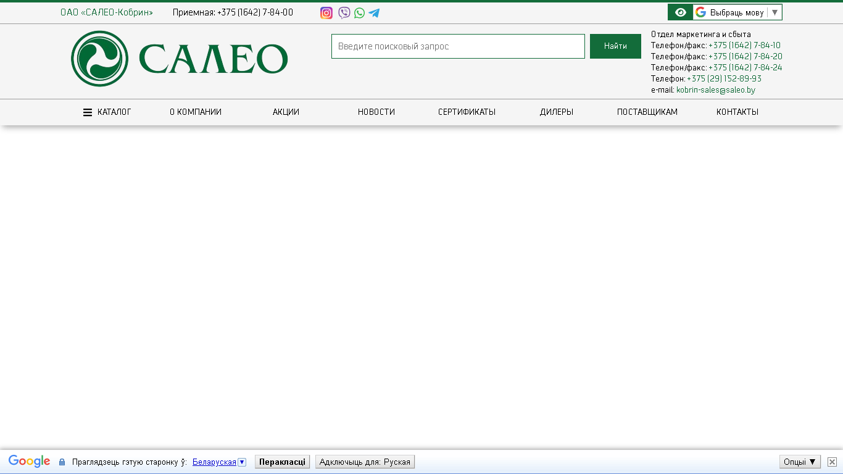Toggle the visually impaired eye icon

(x=681, y=12)
